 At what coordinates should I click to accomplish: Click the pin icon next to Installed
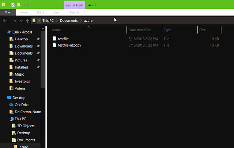(x=38, y=67)
